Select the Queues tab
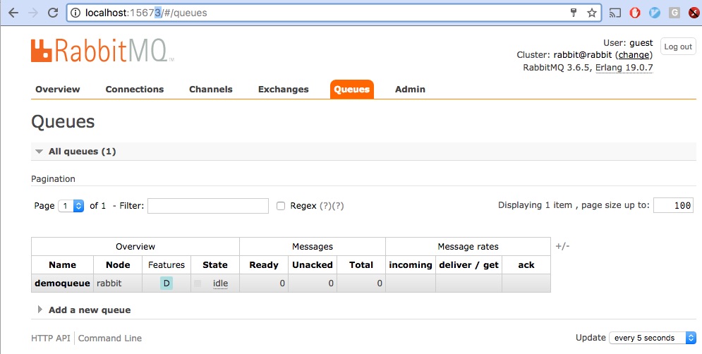Image resolution: width=702 pixels, height=354 pixels. (x=351, y=89)
